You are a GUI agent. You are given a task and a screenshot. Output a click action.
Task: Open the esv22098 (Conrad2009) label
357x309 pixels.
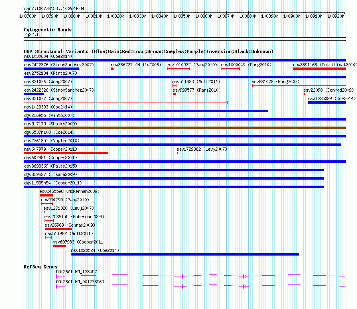click(x=329, y=90)
